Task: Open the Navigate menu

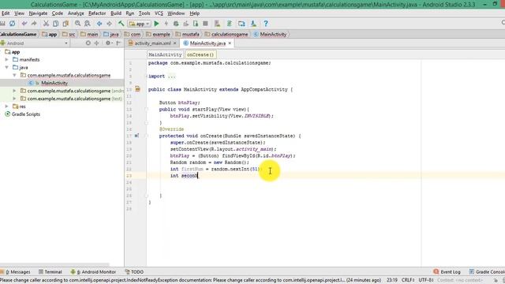Action: coord(38,13)
